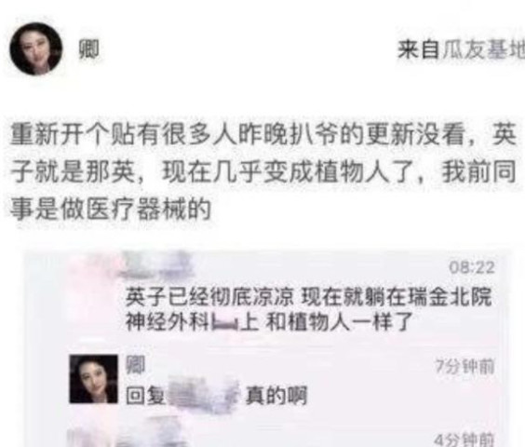Screen dimensions: 525x447
Task: Select the reply text 真的啊
Action: pos(276,396)
